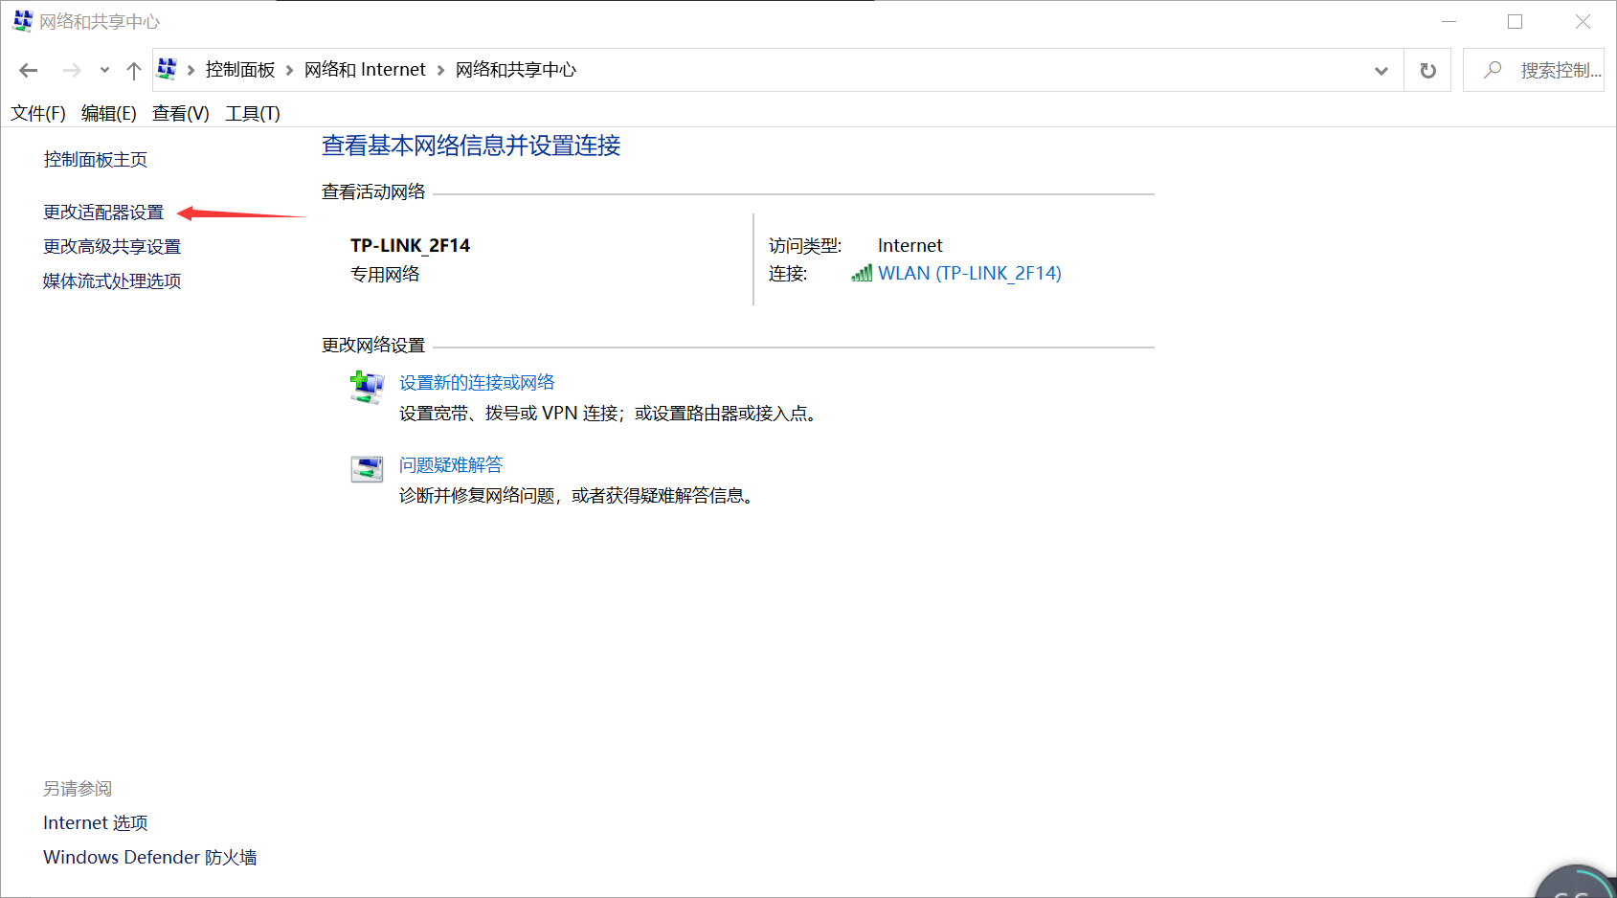Open Windows Defender 防火墙
This screenshot has height=898, width=1617.
149,857
